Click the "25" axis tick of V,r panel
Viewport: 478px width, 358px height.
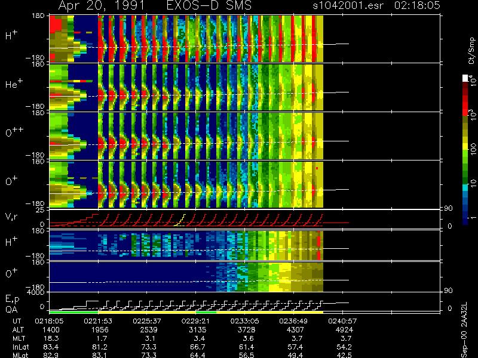41,210
